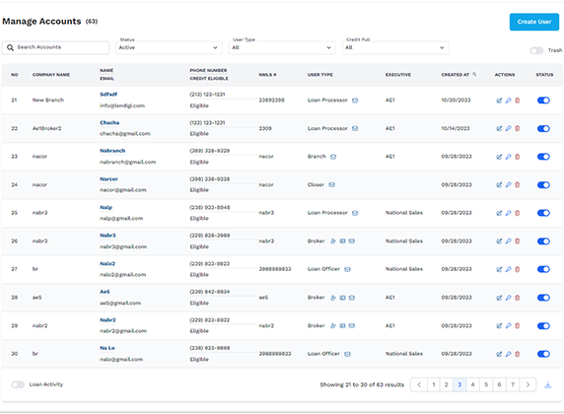Click the key icon for Narcor row
The height and width of the screenshot is (414, 564).
(508, 185)
